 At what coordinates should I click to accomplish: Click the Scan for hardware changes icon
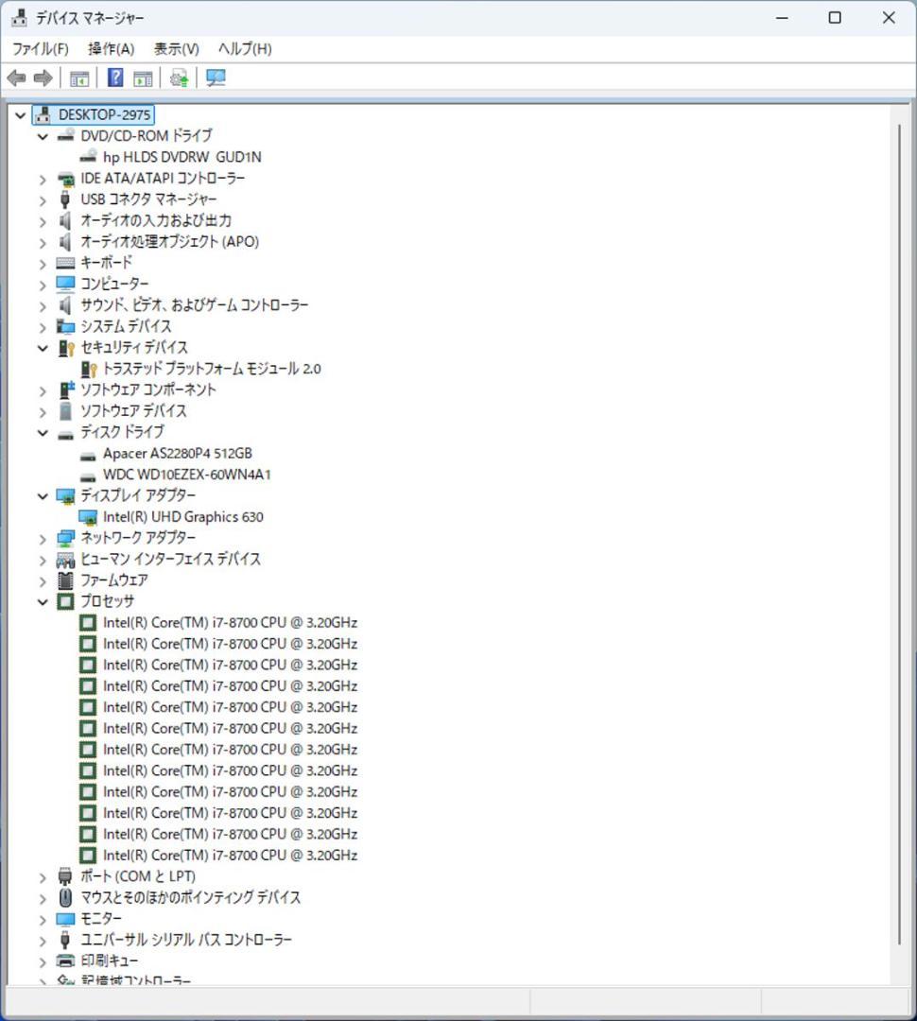pyautogui.click(x=178, y=78)
